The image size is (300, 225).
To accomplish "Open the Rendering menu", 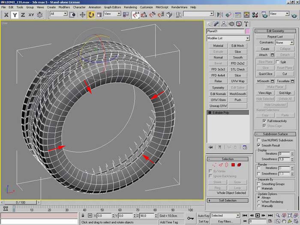I will (x=130, y=7).
